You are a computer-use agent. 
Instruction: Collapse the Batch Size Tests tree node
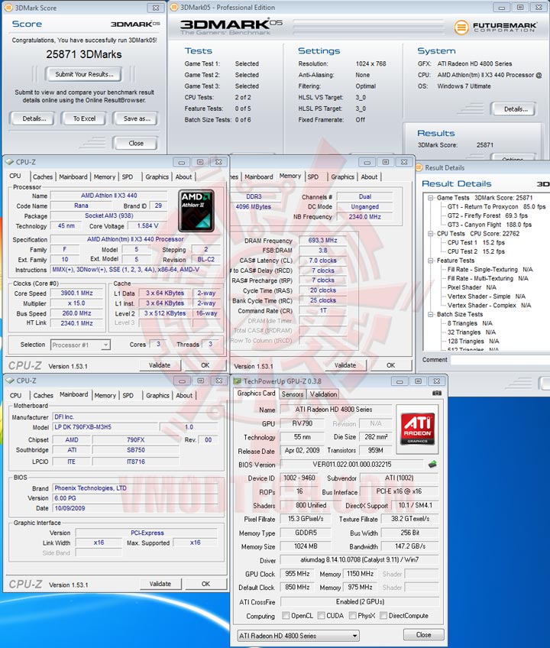(x=431, y=314)
